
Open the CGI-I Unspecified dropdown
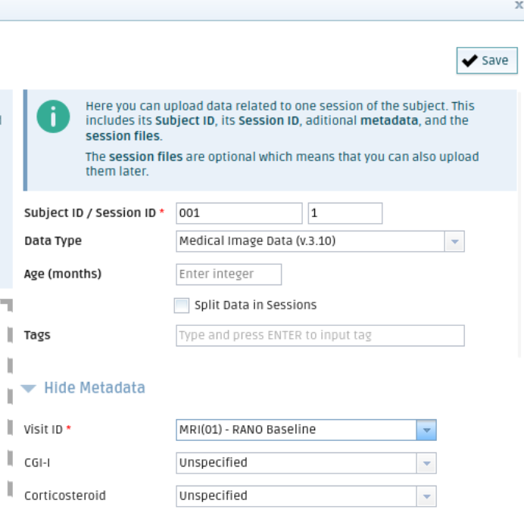[x=296, y=463]
